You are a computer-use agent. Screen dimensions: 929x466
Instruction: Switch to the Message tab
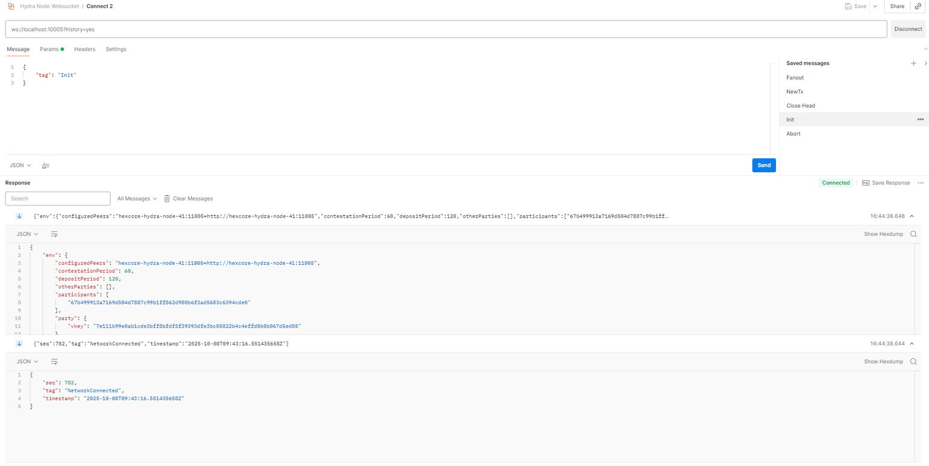(x=18, y=49)
